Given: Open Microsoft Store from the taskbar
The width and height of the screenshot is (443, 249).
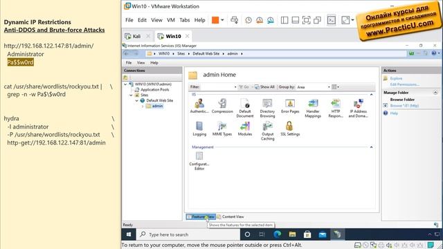Looking at the screenshot, I should point(307,234).
